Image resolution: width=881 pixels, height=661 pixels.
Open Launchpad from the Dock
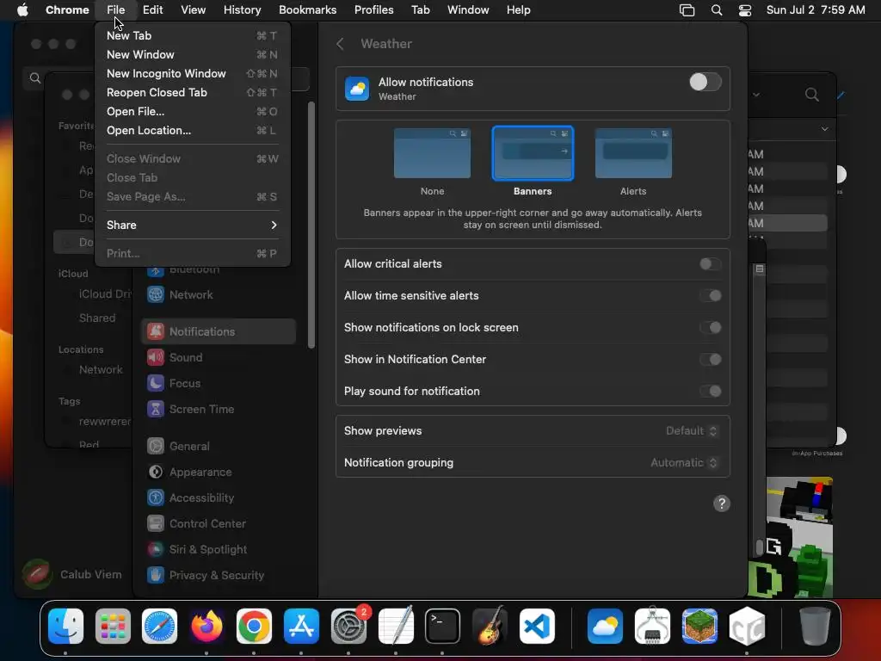(x=113, y=626)
